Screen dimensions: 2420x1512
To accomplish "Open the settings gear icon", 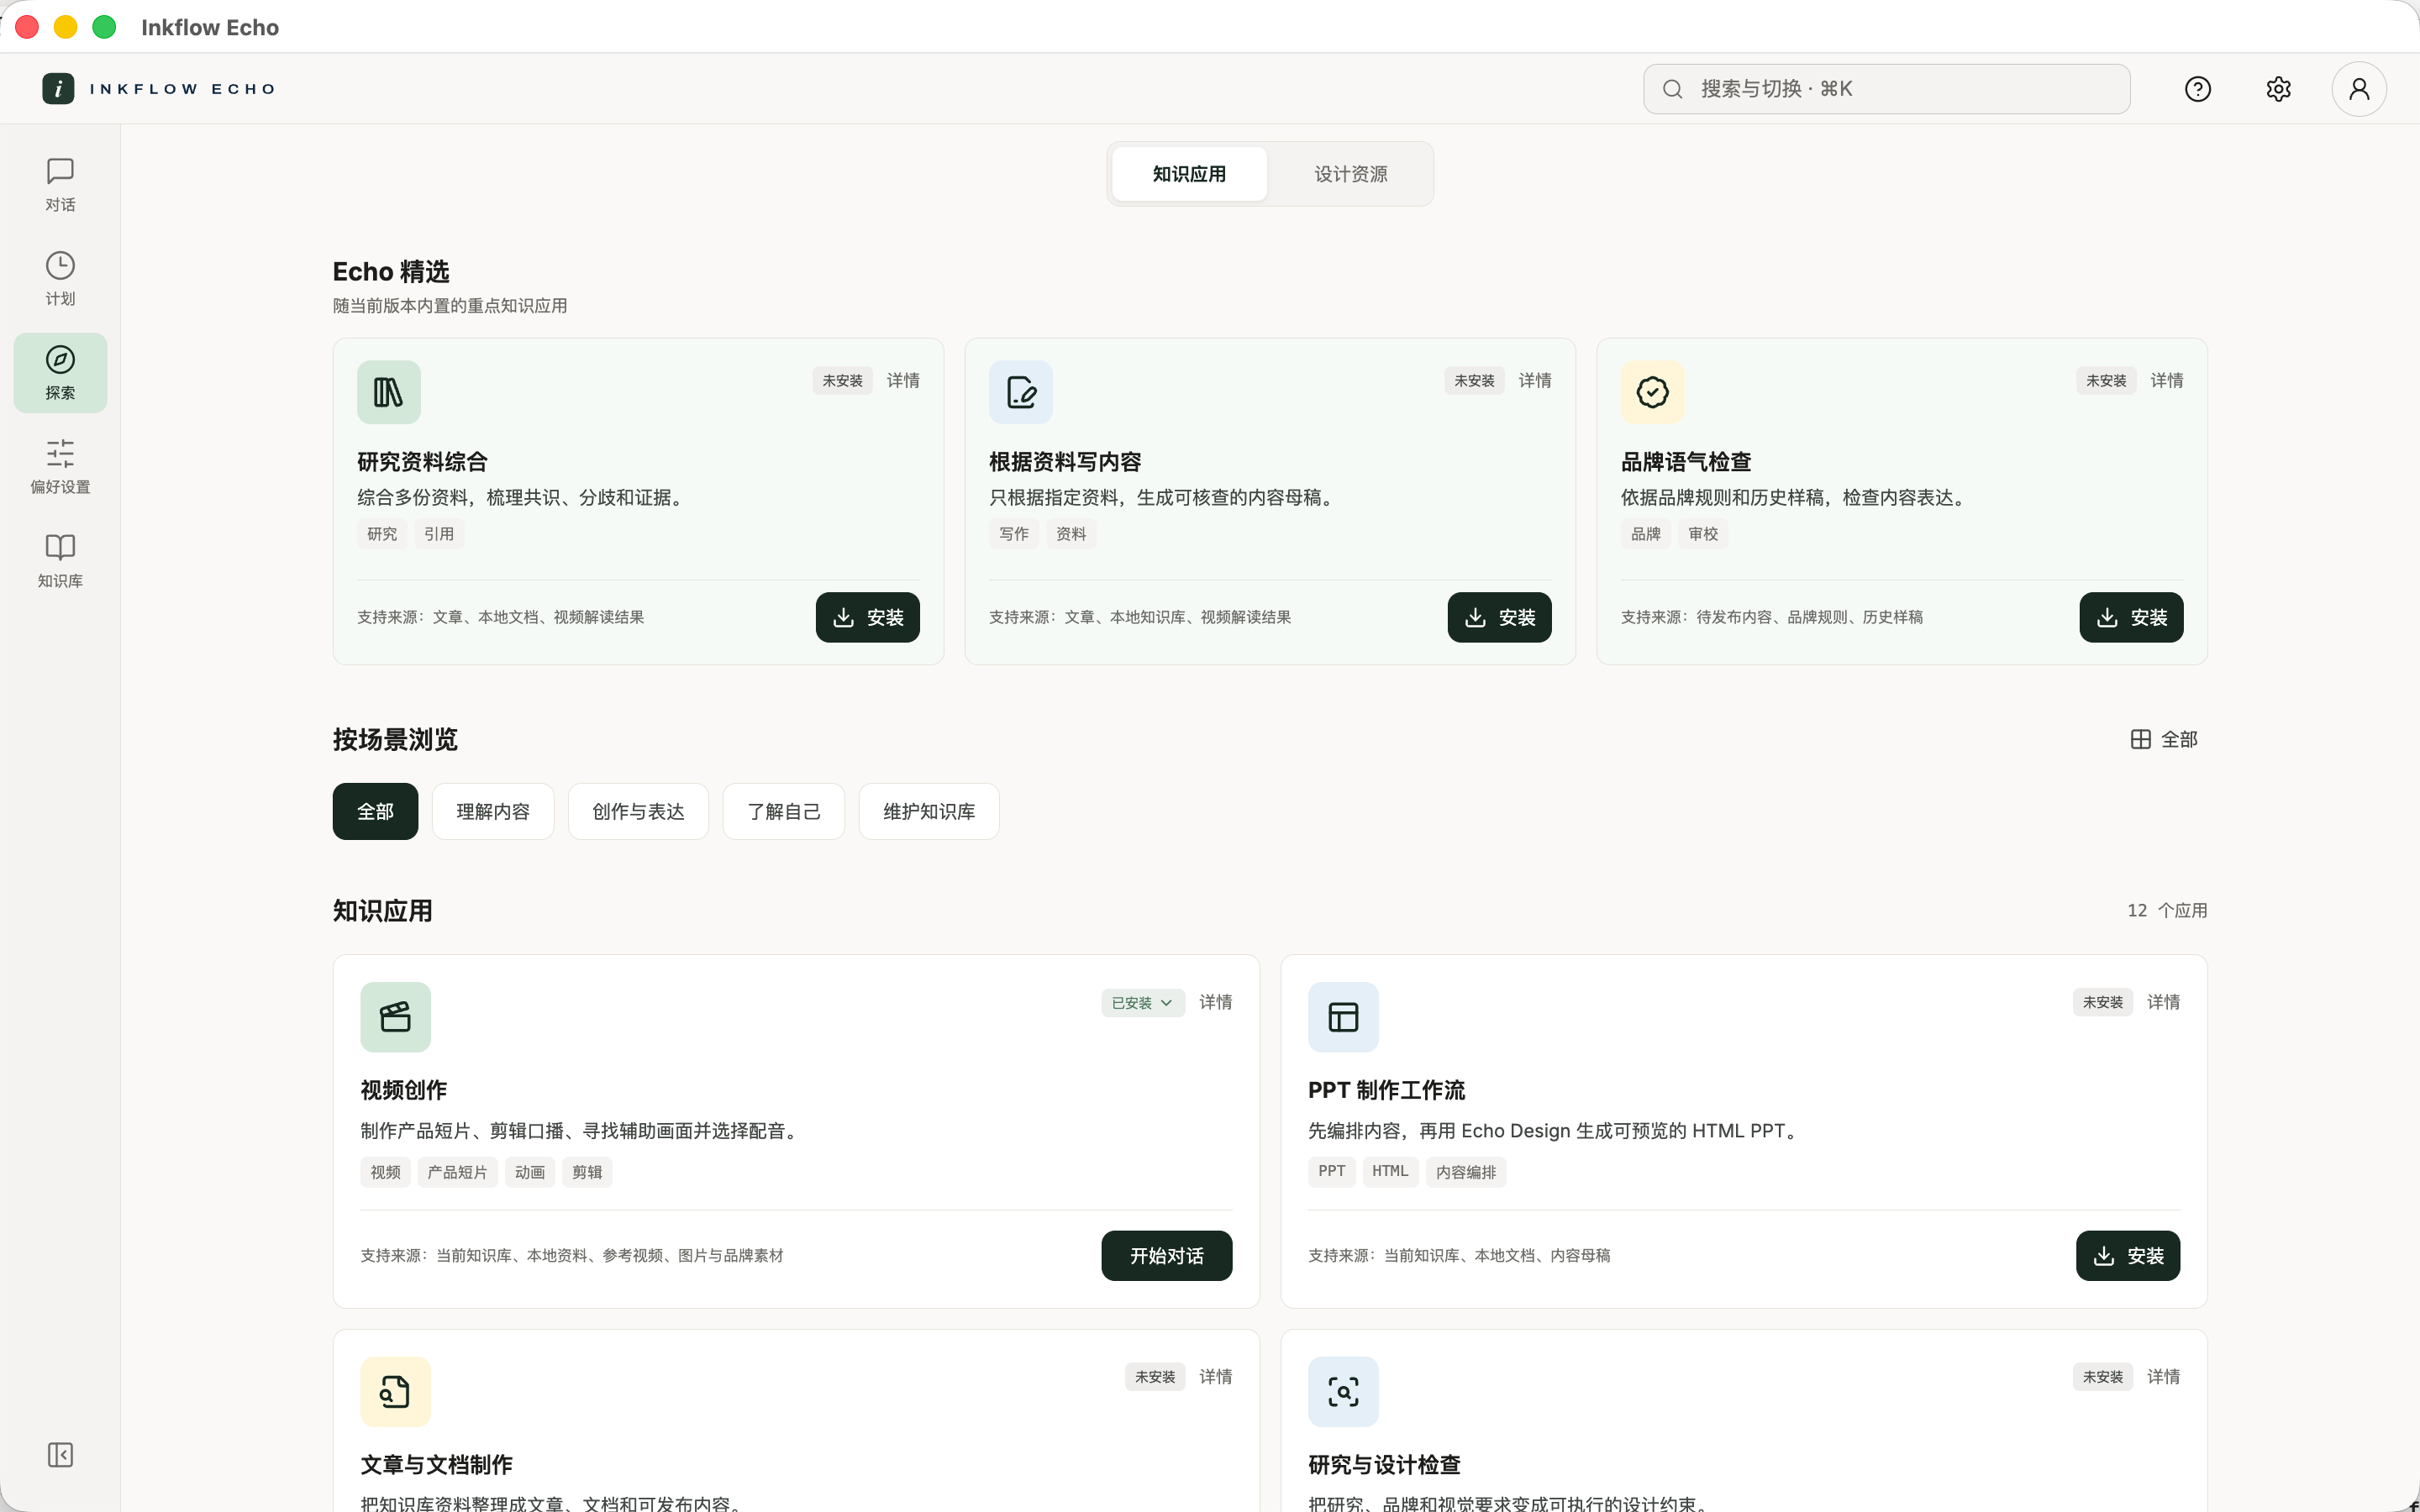I will (x=2278, y=89).
